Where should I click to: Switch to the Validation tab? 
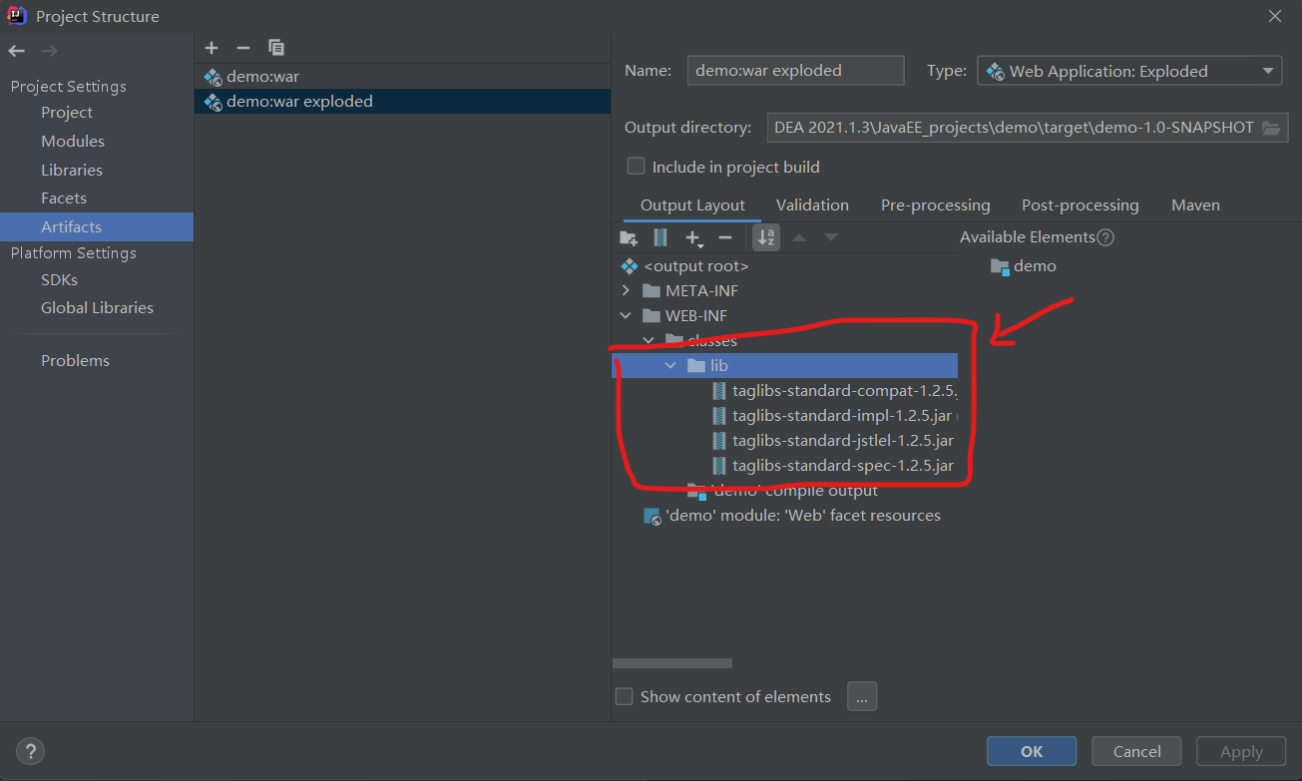(812, 204)
